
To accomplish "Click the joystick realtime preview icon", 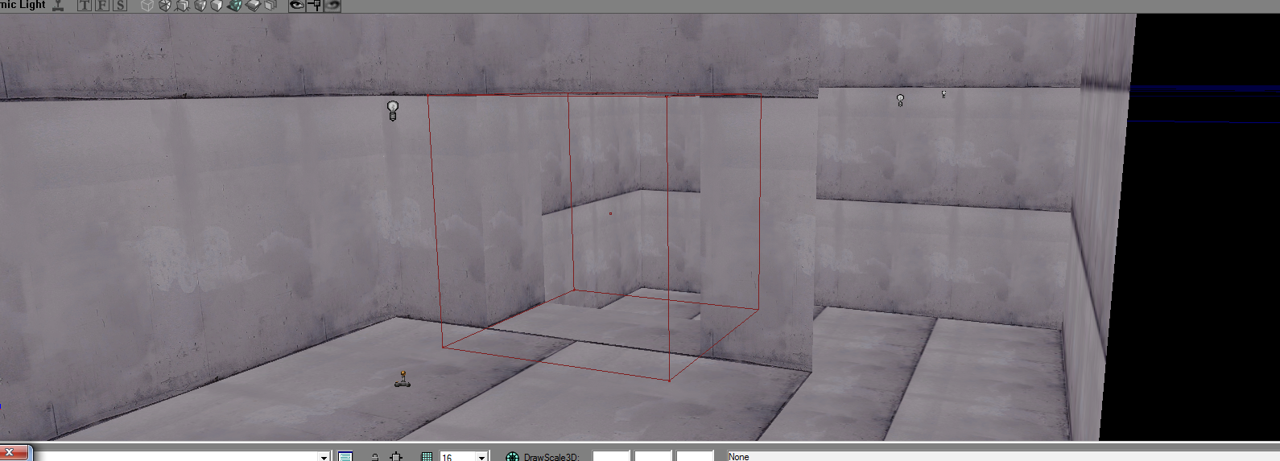I will click(58, 6).
